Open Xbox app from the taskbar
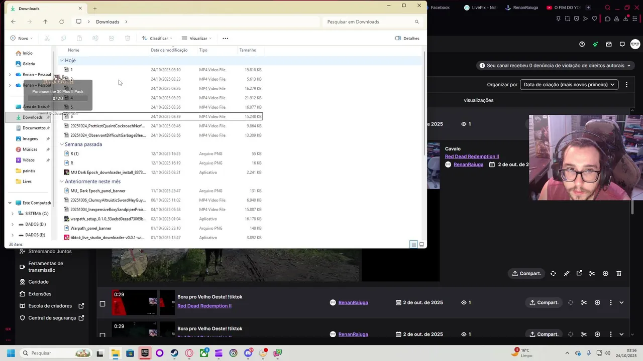The height and width of the screenshot is (361, 643). click(x=204, y=353)
